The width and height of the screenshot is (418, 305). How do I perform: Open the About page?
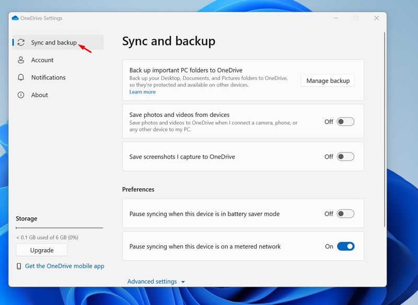coord(39,95)
